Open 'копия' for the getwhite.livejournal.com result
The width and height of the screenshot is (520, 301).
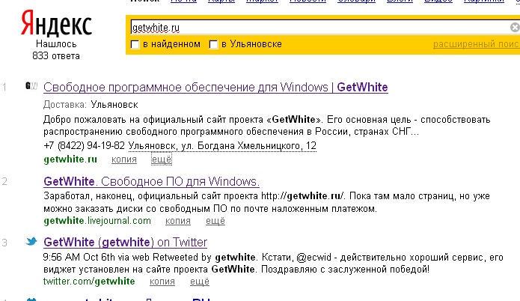(178, 221)
